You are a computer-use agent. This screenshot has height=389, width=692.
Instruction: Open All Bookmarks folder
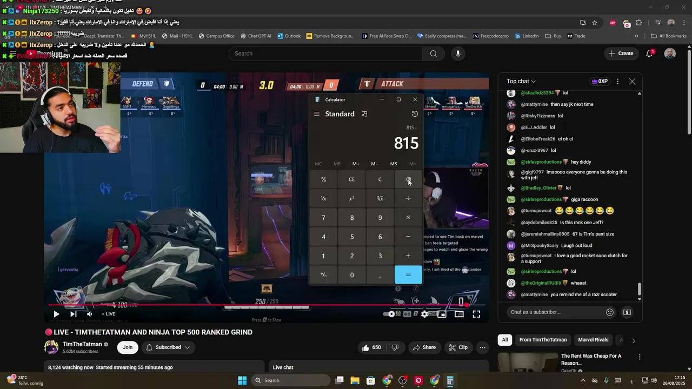click(x=669, y=36)
